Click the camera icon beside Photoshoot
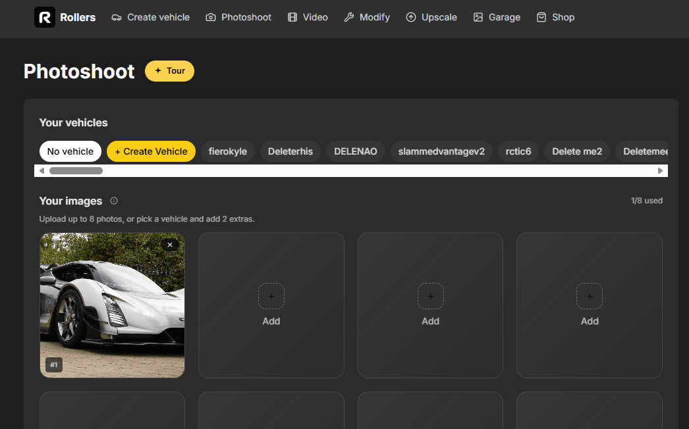 211,17
